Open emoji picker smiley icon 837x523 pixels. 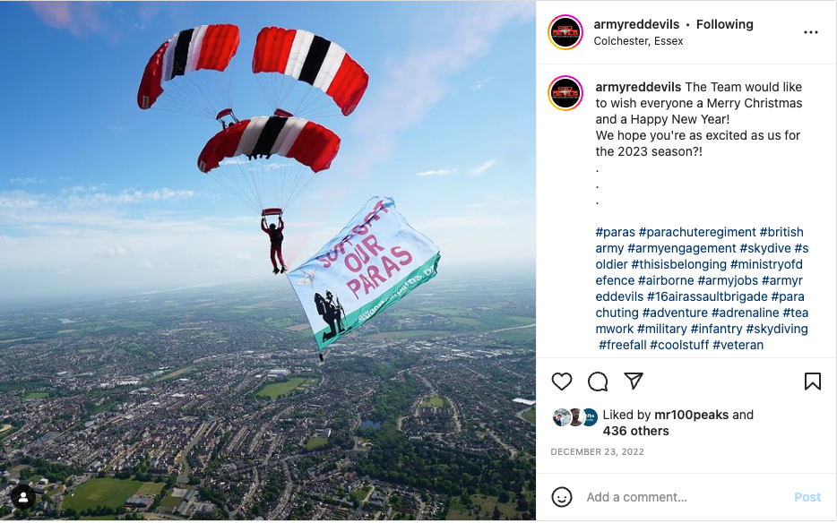click(x=562, y=497)
